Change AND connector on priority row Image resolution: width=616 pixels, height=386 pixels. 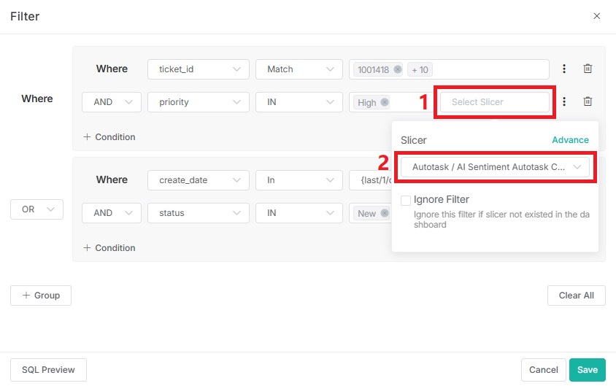click(x=112, y=102)
